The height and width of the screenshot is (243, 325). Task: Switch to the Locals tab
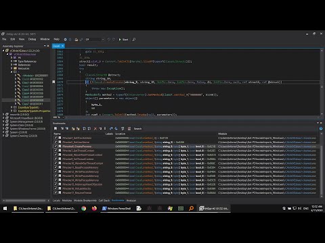pos(56,200)
